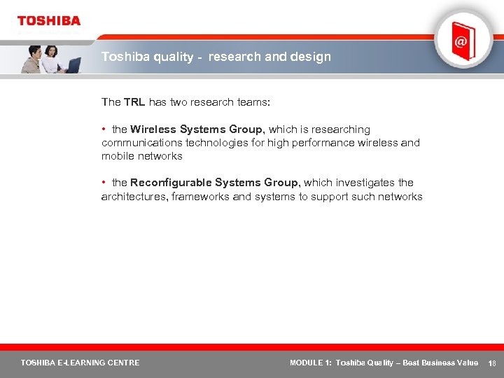Click the bold 'Wireless Systems Group' text
This screenshot has height=378, width=504.
pos(196,129)
